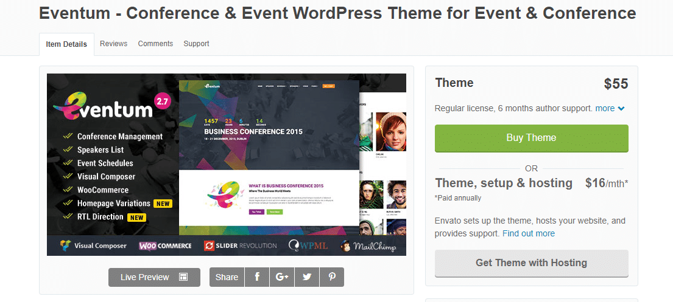
Task: Open the Comments tab
Action: [x=155, y=43]
